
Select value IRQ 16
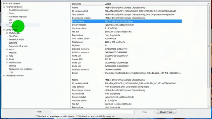(x=108, y=59)
